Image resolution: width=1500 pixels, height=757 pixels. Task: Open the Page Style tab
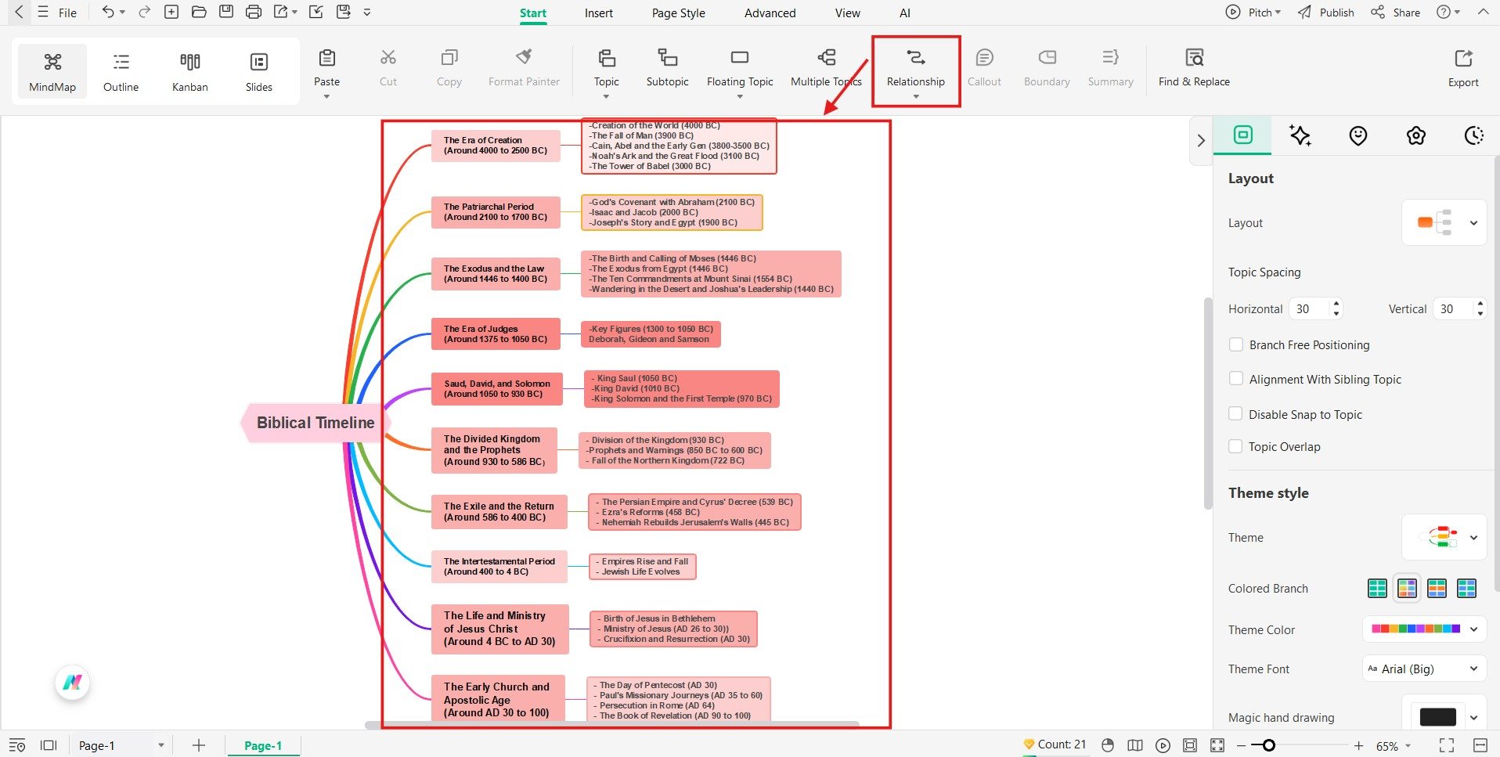click(x=677, y=13)
